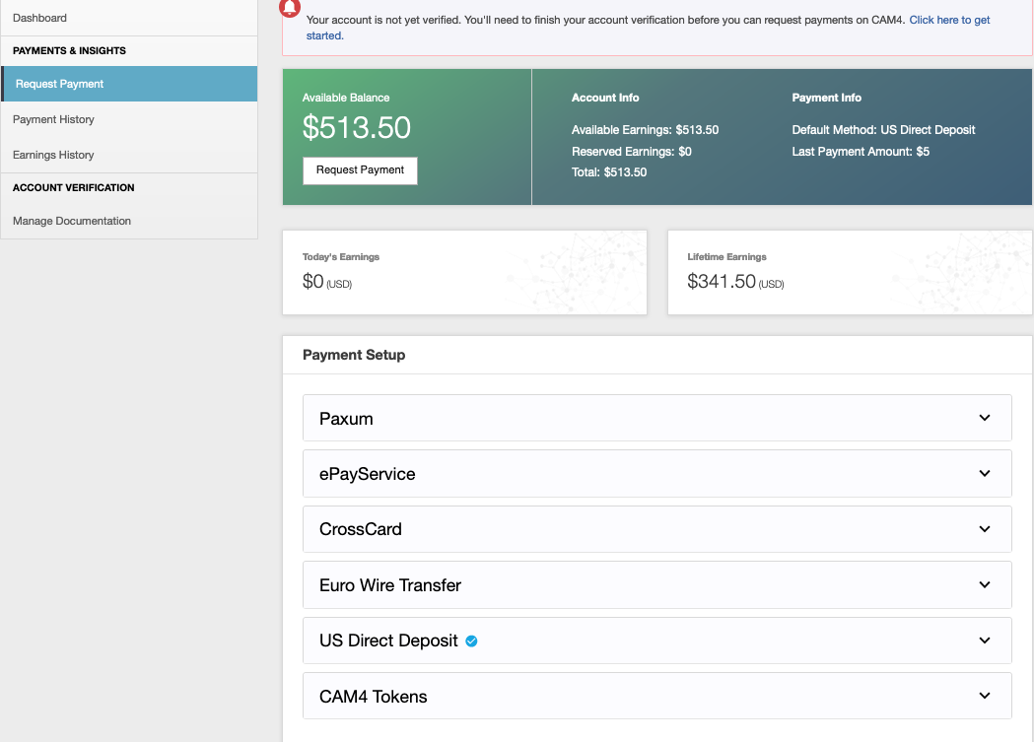
Task: Select Request Payment in the sidebar
Action: click(60, 84)
